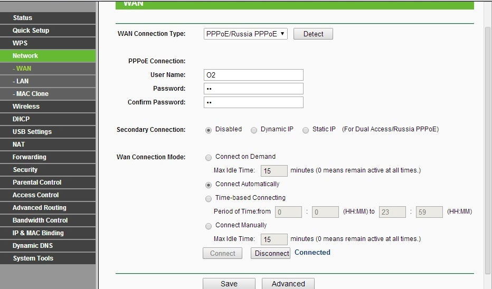Screen dimensions: 492x289
Task: Open Quick Setup in the sidebar
Action: 48,31
